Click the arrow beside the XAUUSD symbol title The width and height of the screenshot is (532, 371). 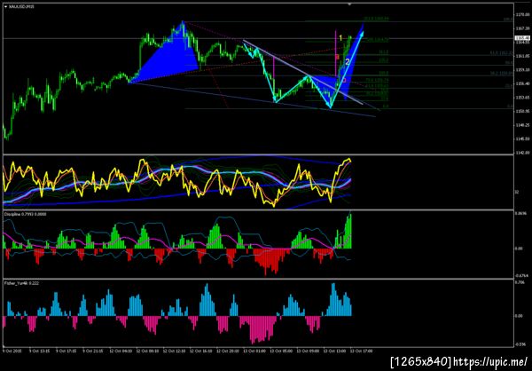6,6
